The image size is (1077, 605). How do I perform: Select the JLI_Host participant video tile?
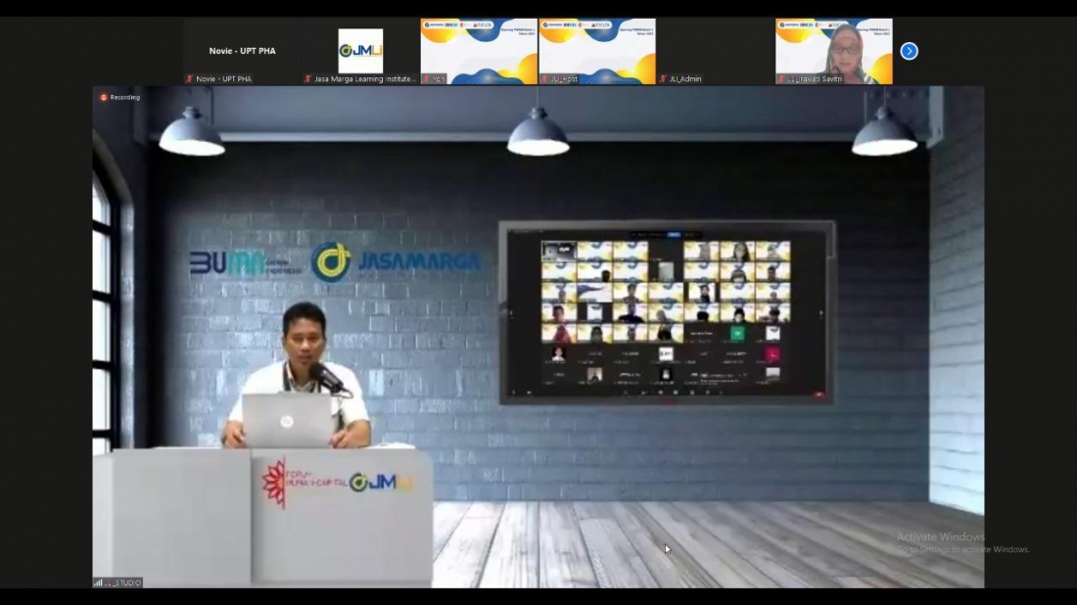pyautogui.click(x=597, y=52)
